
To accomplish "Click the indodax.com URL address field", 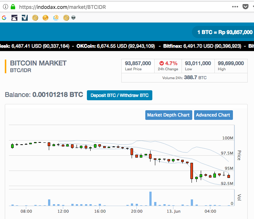I will coord(62,7).
